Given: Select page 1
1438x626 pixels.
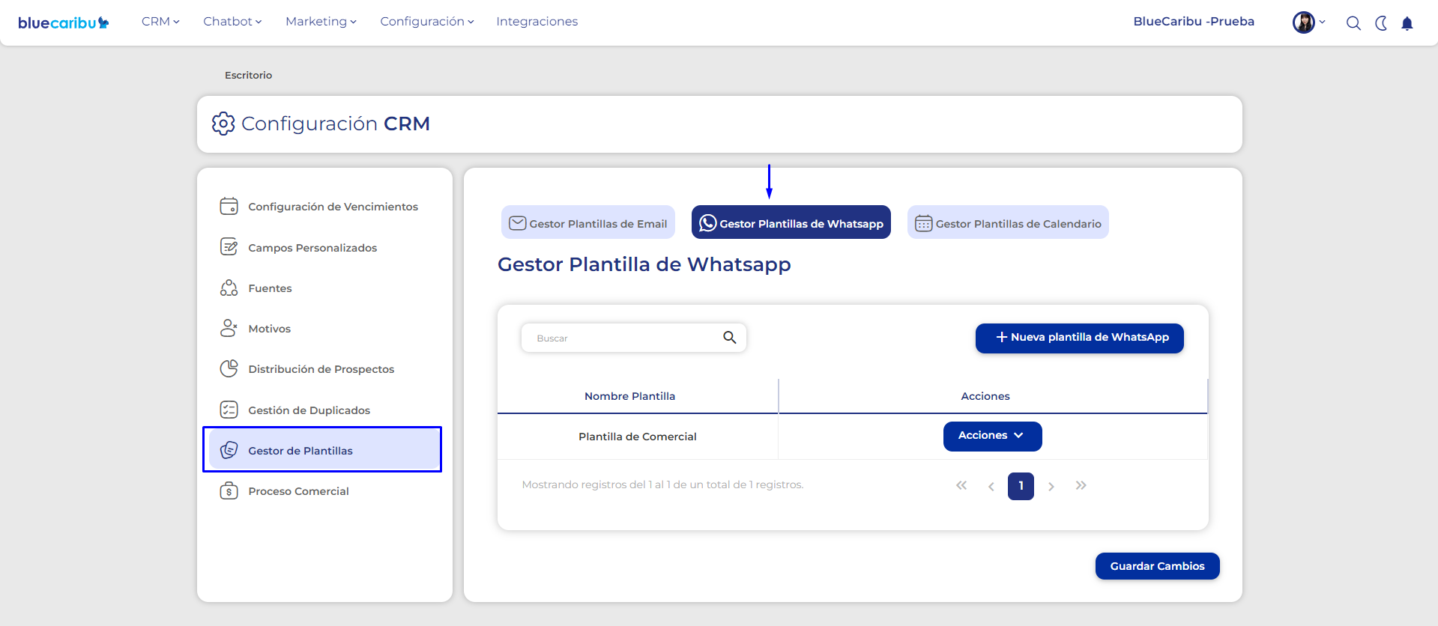Looking at the screenshot, I should 1021,486.
